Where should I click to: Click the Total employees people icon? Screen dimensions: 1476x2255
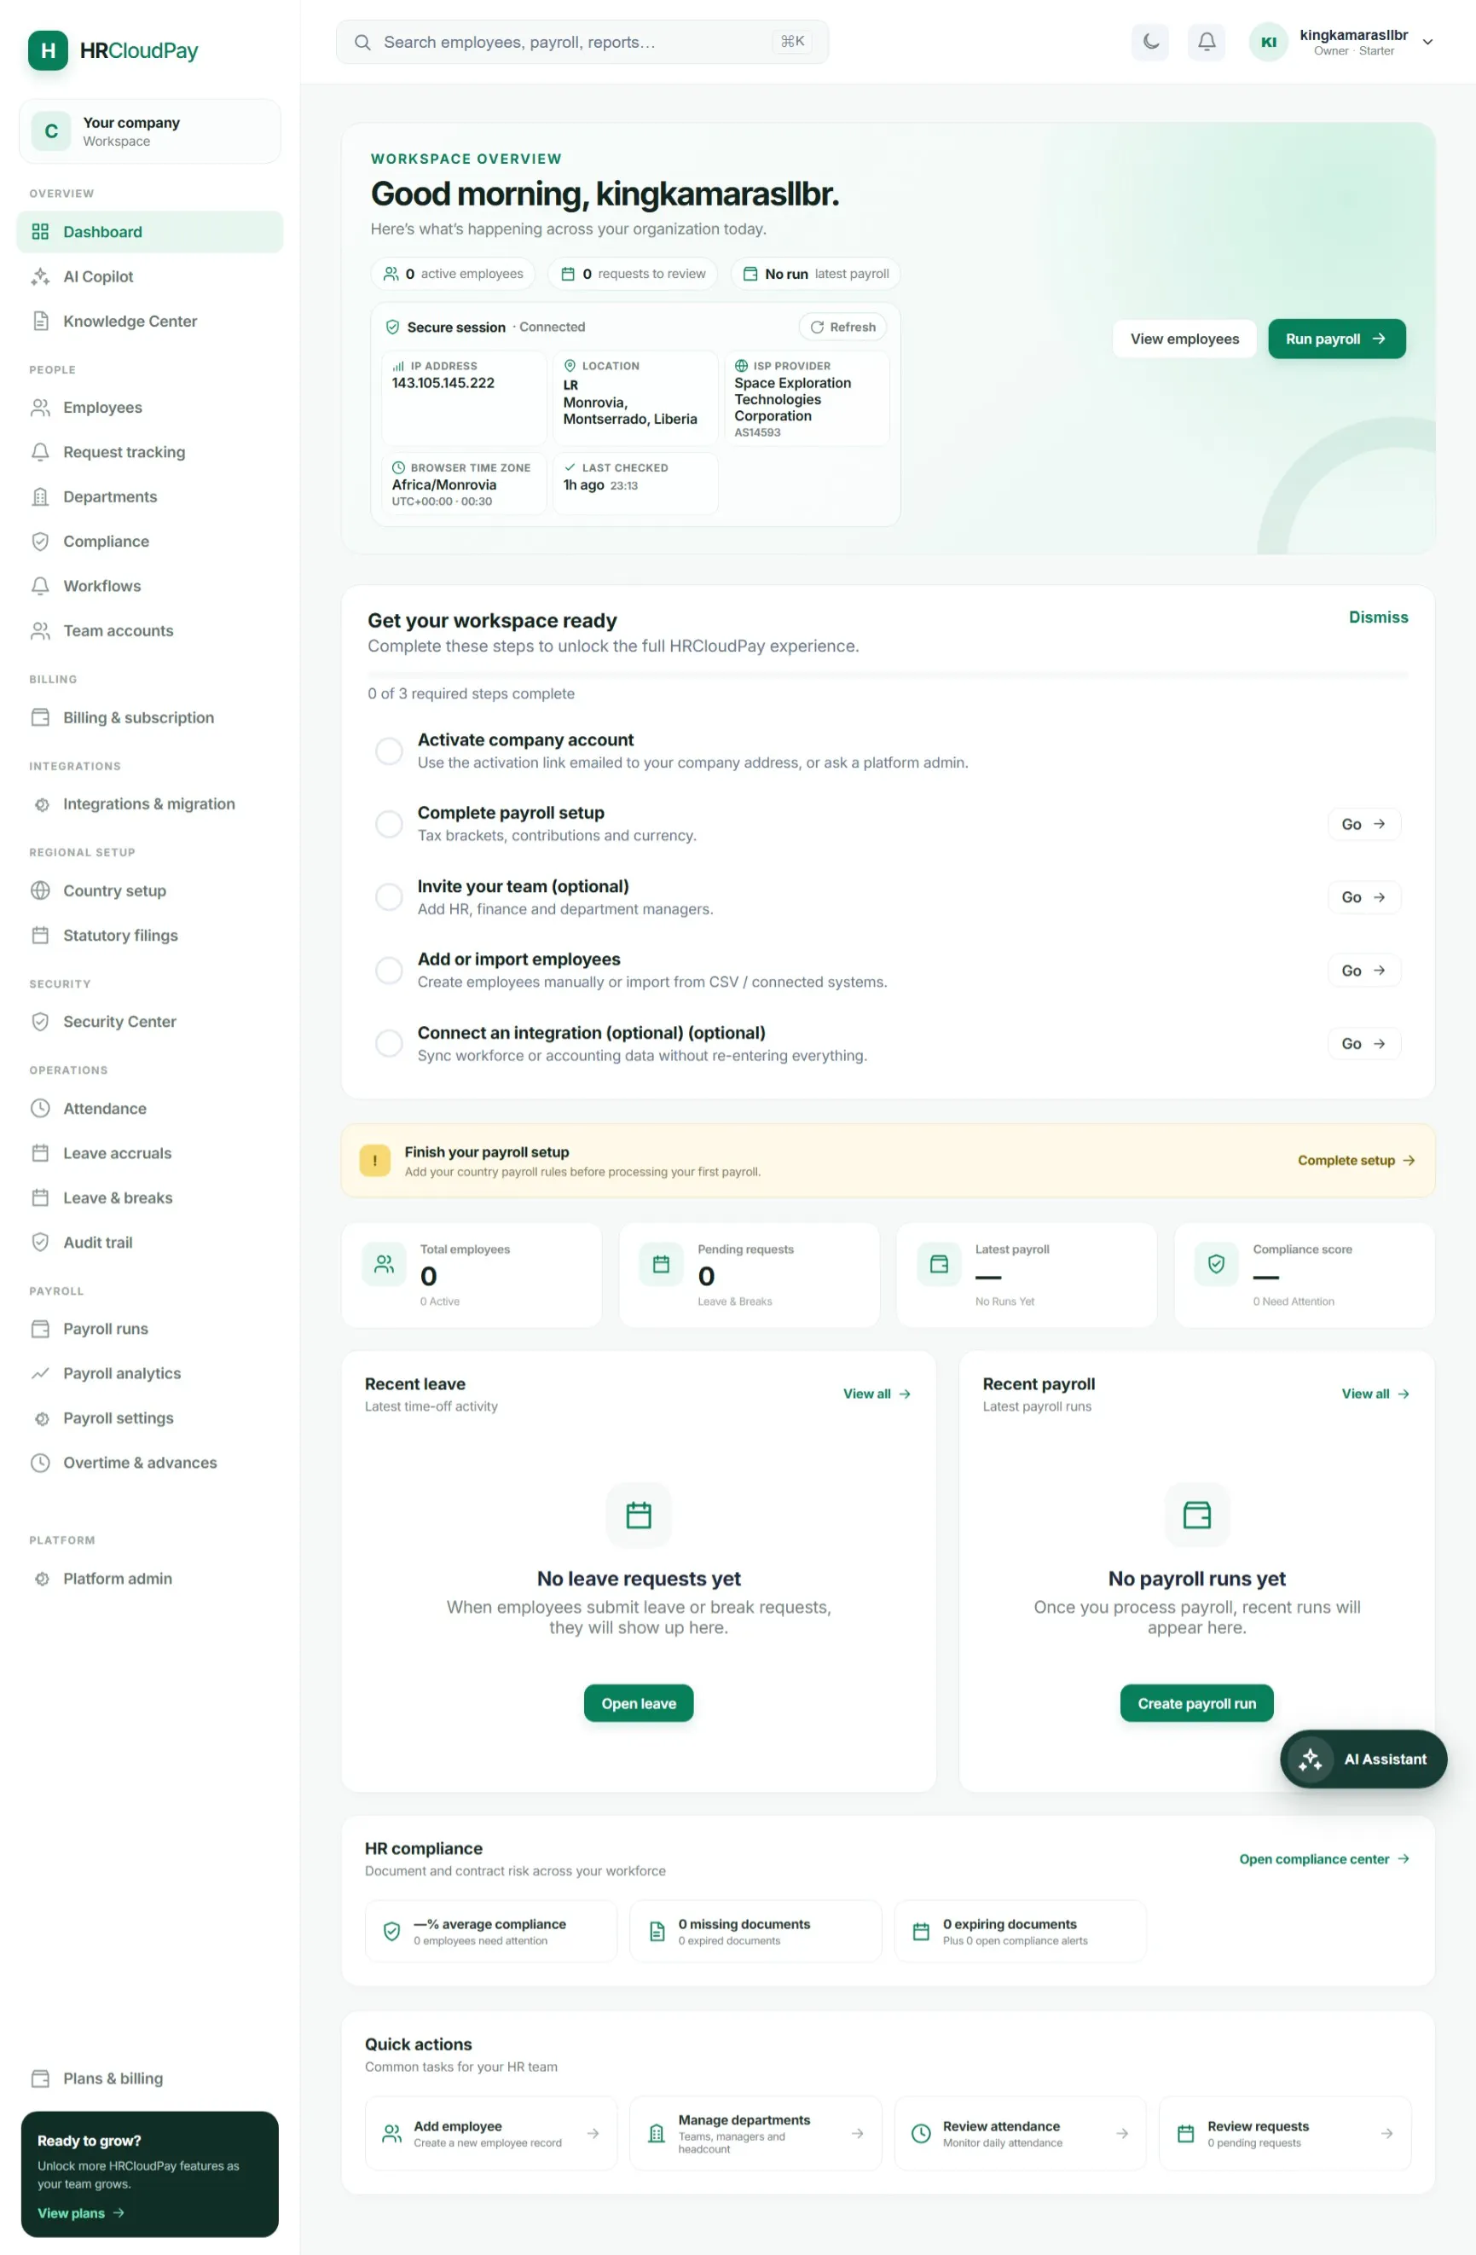384,1265
